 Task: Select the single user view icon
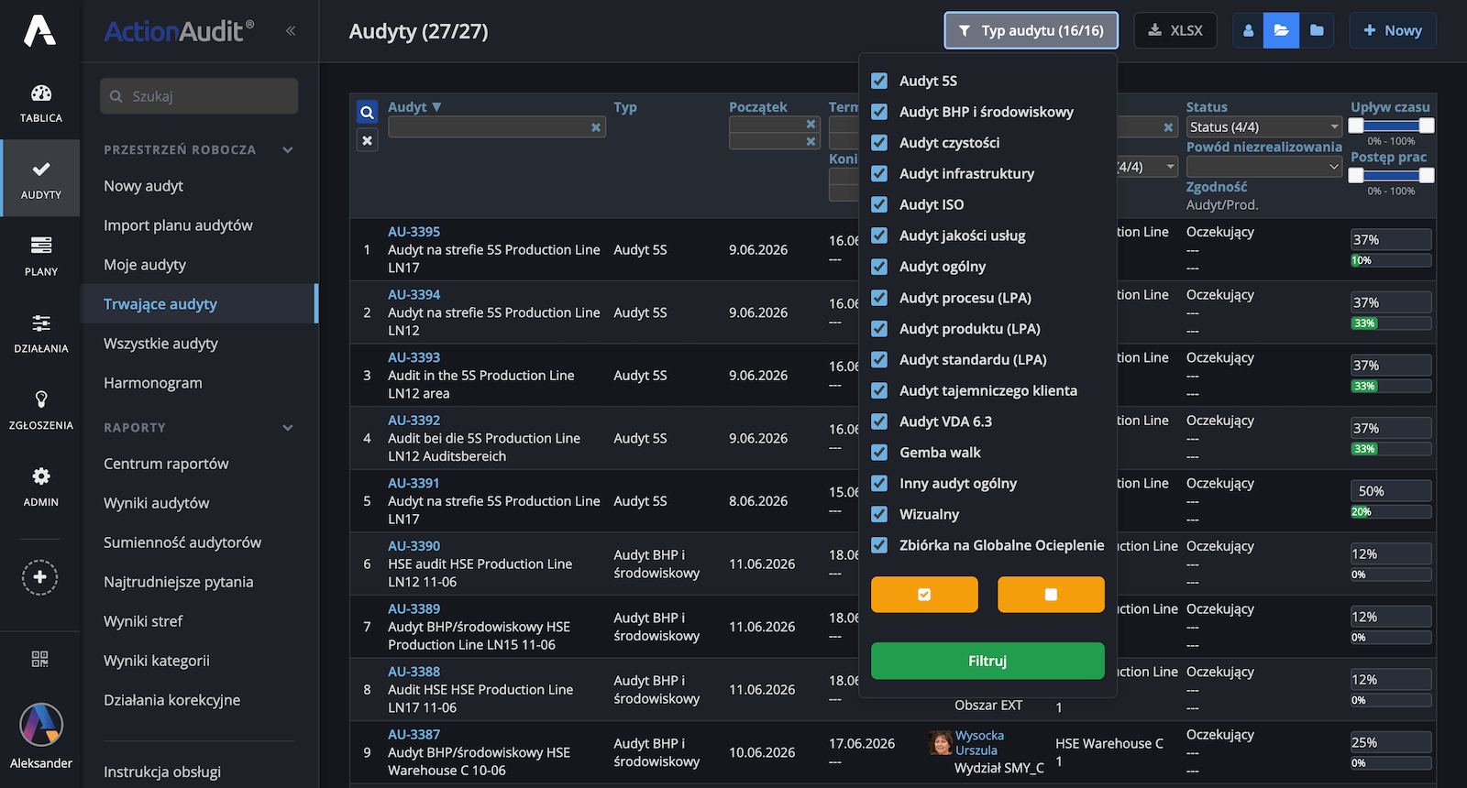1248,30
